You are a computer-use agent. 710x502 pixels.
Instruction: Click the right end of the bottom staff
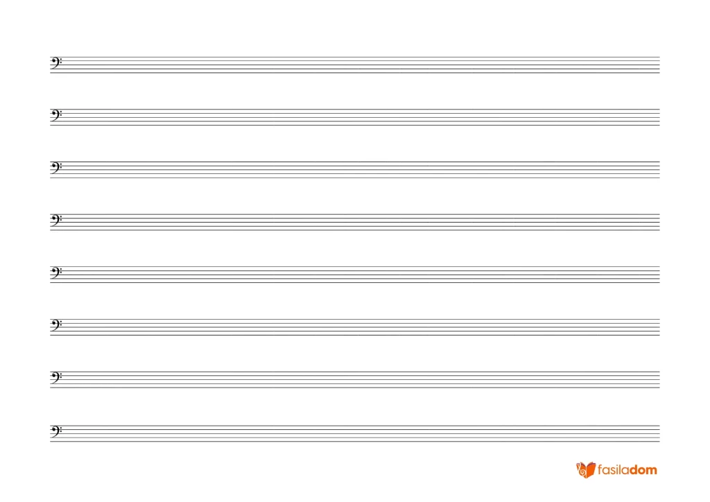659,433
